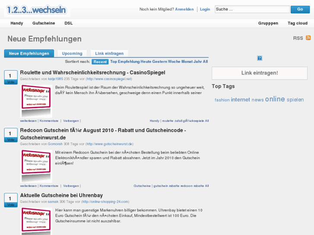The height and width of the screenshot is (235, 314).
Task: Open the online top tag
Action: click(275, 99)
